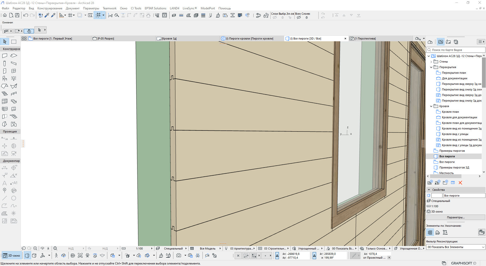486x266 pixels.
Task: Select the Arrow tool in toolbox
Action: [x=5, y=42]
